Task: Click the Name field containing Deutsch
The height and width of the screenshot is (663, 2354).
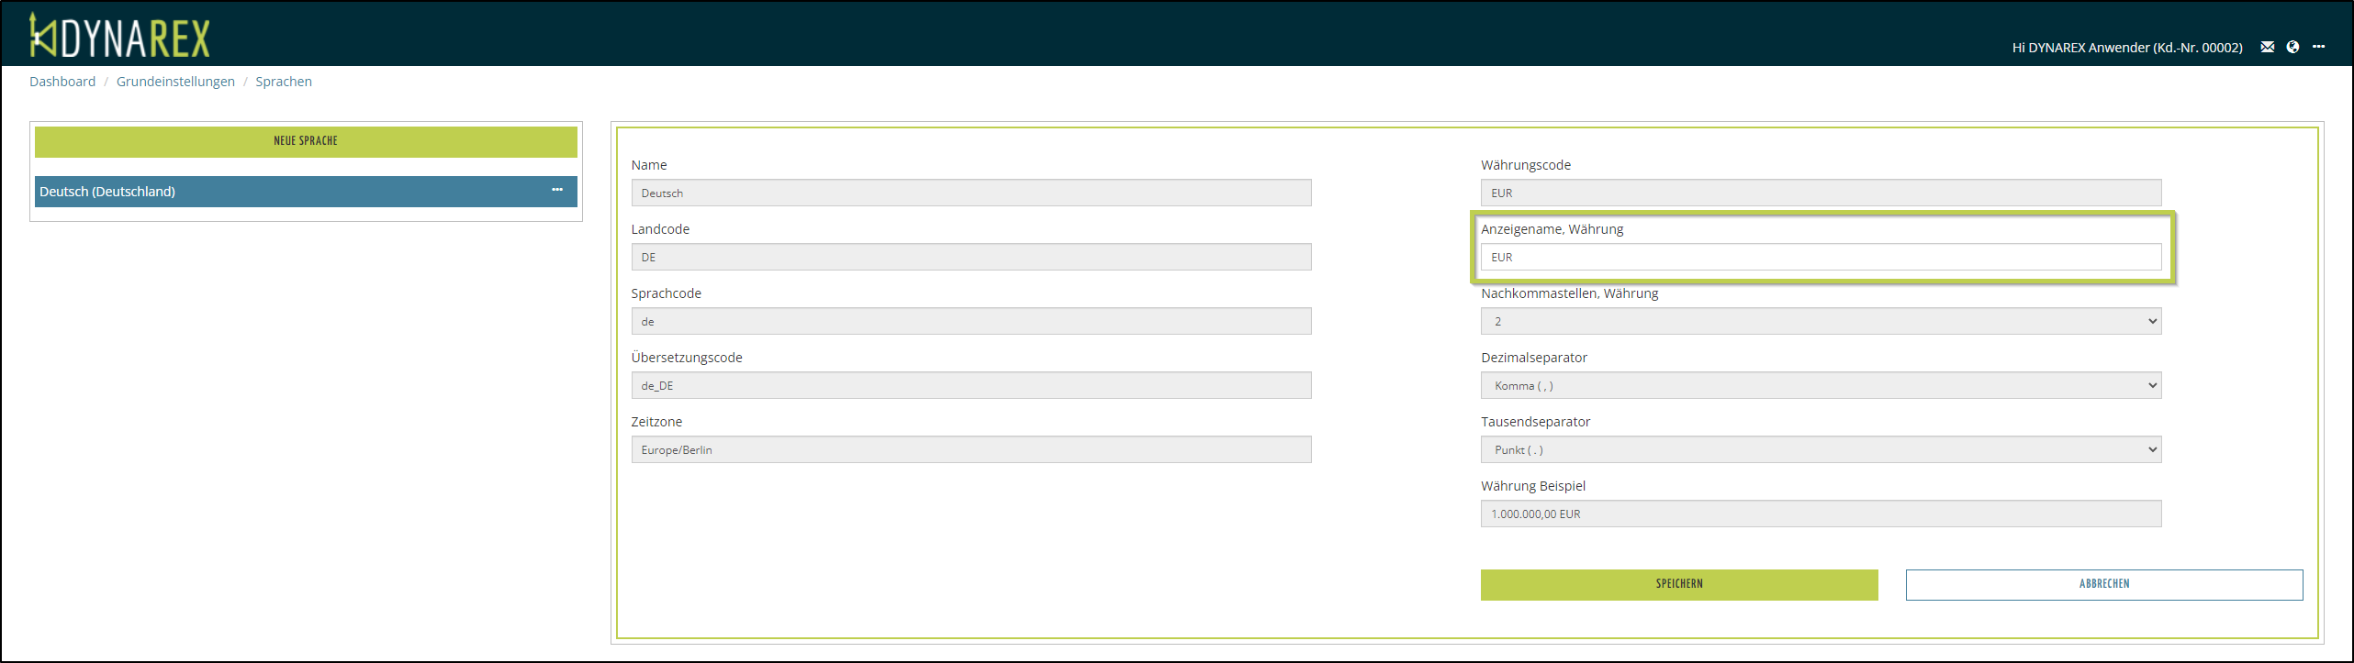Action: pos(970,193)
